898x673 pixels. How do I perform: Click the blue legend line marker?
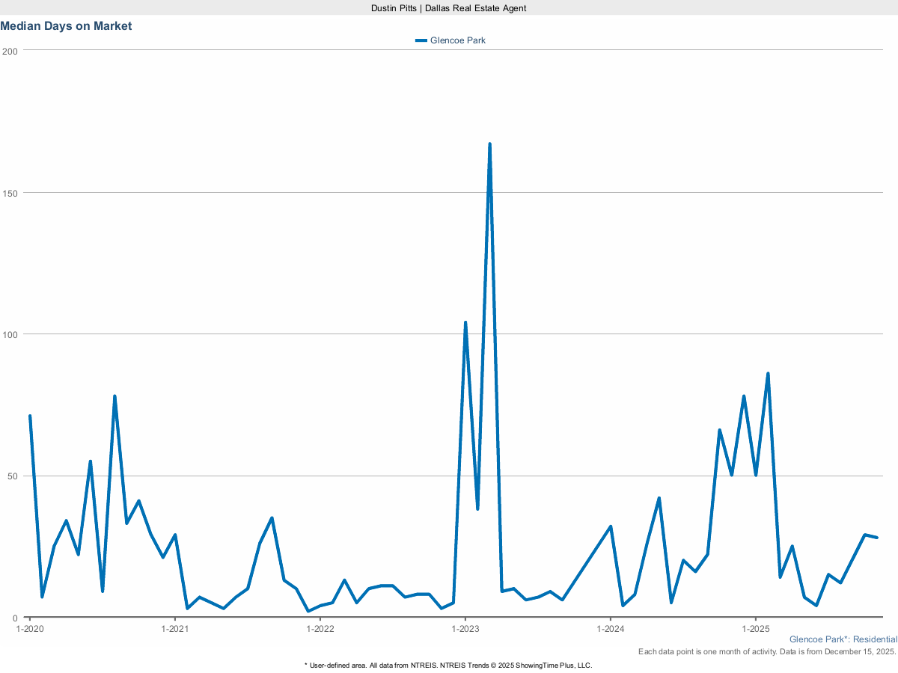[421, 40]
